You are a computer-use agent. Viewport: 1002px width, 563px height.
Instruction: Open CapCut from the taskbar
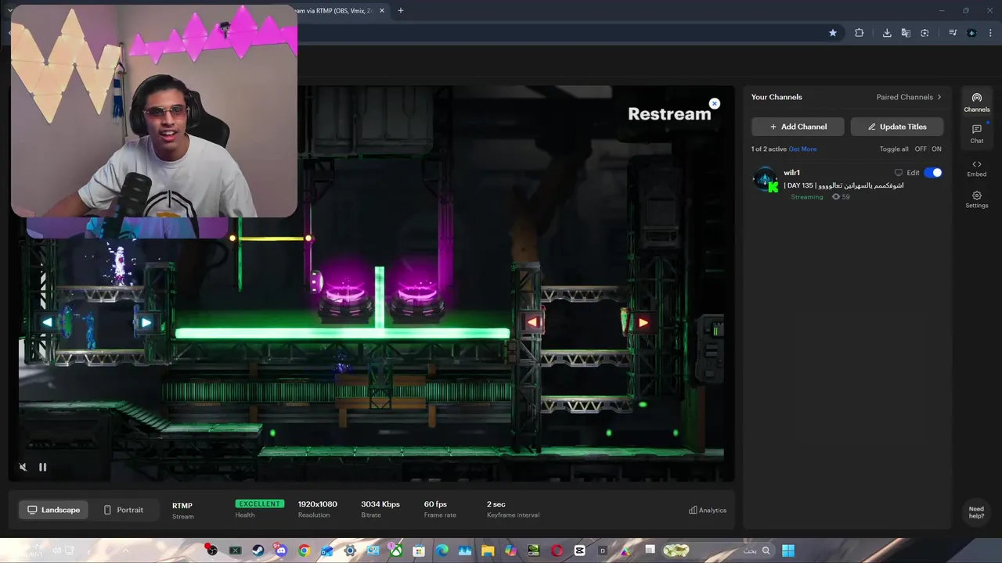coord(580,550)
